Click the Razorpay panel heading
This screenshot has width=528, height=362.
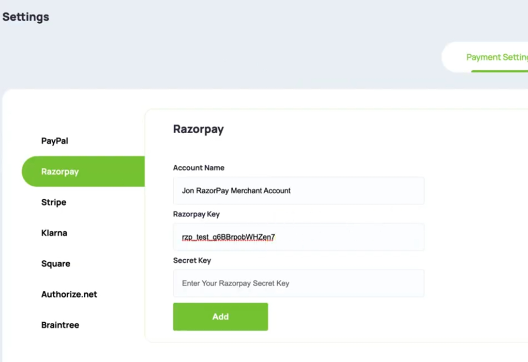[199, 129]
